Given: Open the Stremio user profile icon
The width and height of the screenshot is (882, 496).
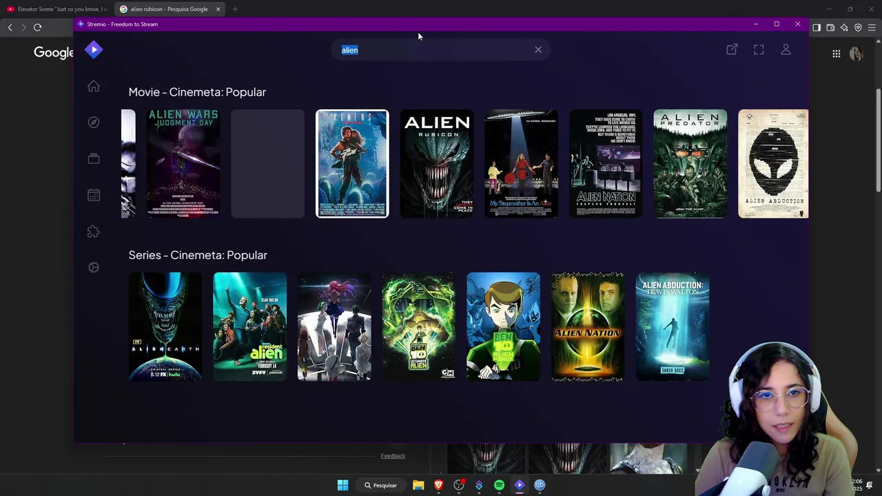Looking at the screenshot, I should 786,50.
